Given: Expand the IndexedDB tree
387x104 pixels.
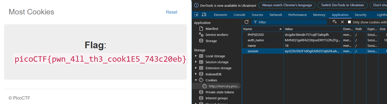Looking at the screenshot, I should [196, 74].
